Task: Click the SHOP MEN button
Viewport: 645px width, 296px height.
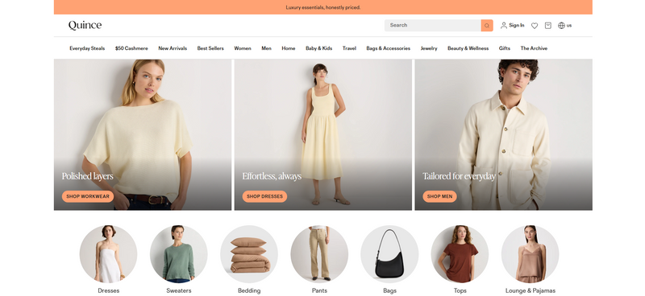Action: click(439, 196)
